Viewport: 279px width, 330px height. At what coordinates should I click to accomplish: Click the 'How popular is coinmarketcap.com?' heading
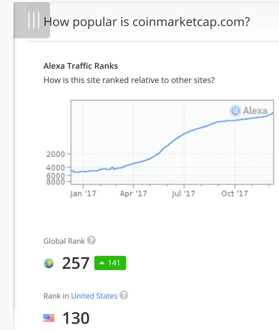coord(147,21)
